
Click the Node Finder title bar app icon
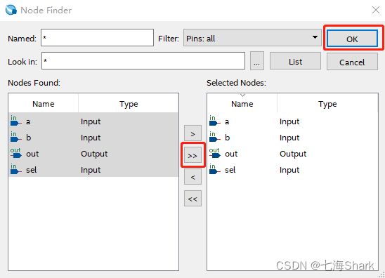coord(11,10)
